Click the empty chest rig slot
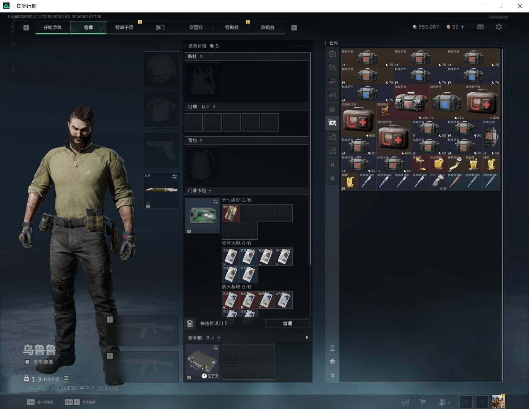Image resolution: width=529 pixels, height=409 pixels. point(202,80)
